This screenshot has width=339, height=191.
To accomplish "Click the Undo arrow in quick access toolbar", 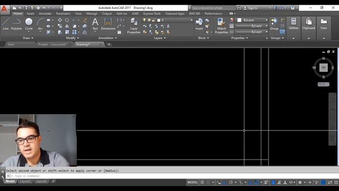I will 44,8.
